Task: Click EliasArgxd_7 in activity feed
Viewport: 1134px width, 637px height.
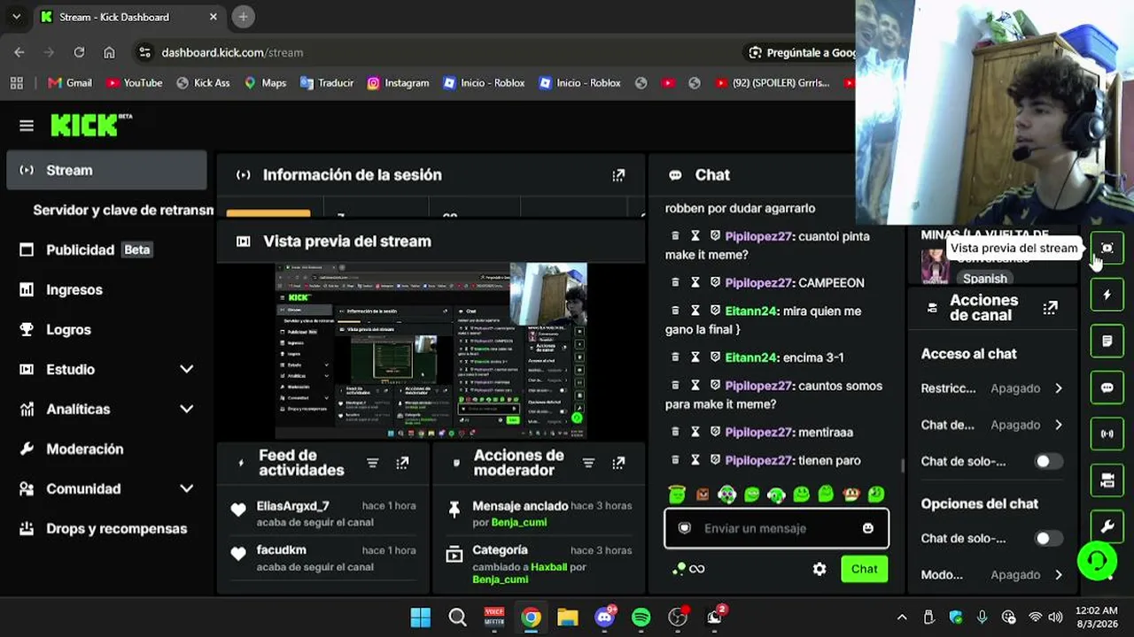Action: click(292, 506)
